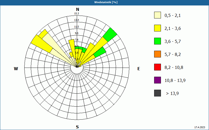Click the W compass label
209x130 pixels.
(16, 69)
